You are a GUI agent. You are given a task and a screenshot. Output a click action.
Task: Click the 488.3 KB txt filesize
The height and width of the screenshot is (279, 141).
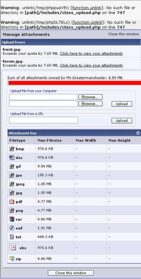(x=45, y=237)
